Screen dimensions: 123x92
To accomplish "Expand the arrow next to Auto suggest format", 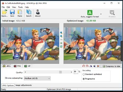I will (101, 14).
